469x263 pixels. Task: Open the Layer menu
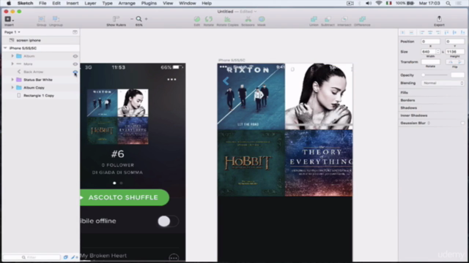tap(90, 3)
